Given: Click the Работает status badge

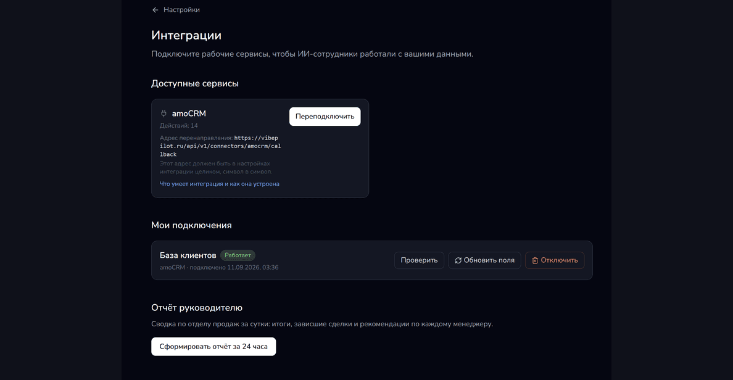Looking at the screenshot, I should tap(238, 255).
